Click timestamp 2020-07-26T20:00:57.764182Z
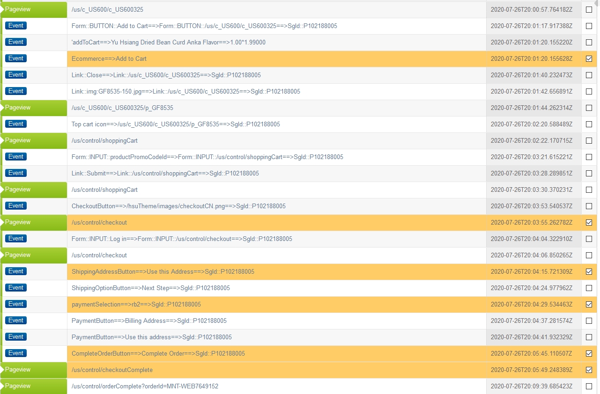600x394 pixels. (532, 10)
